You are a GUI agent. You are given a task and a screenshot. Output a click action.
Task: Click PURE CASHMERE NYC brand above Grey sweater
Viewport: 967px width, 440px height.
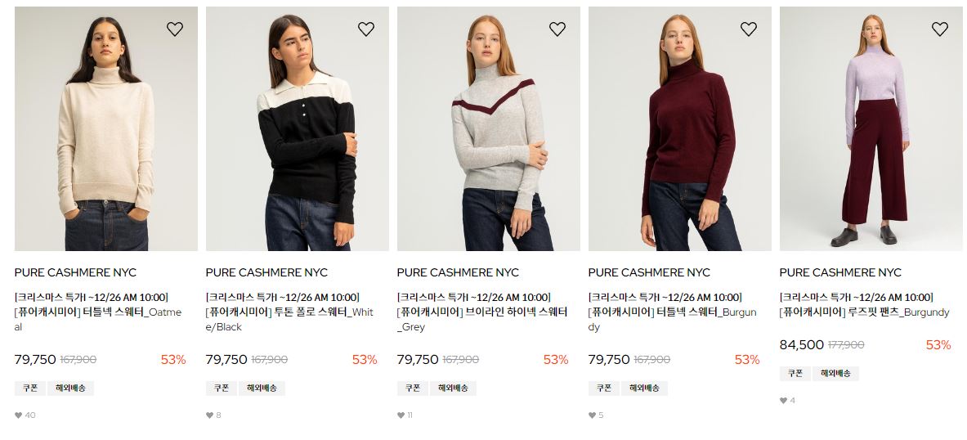pyautogui.click(x=459, y=272)
